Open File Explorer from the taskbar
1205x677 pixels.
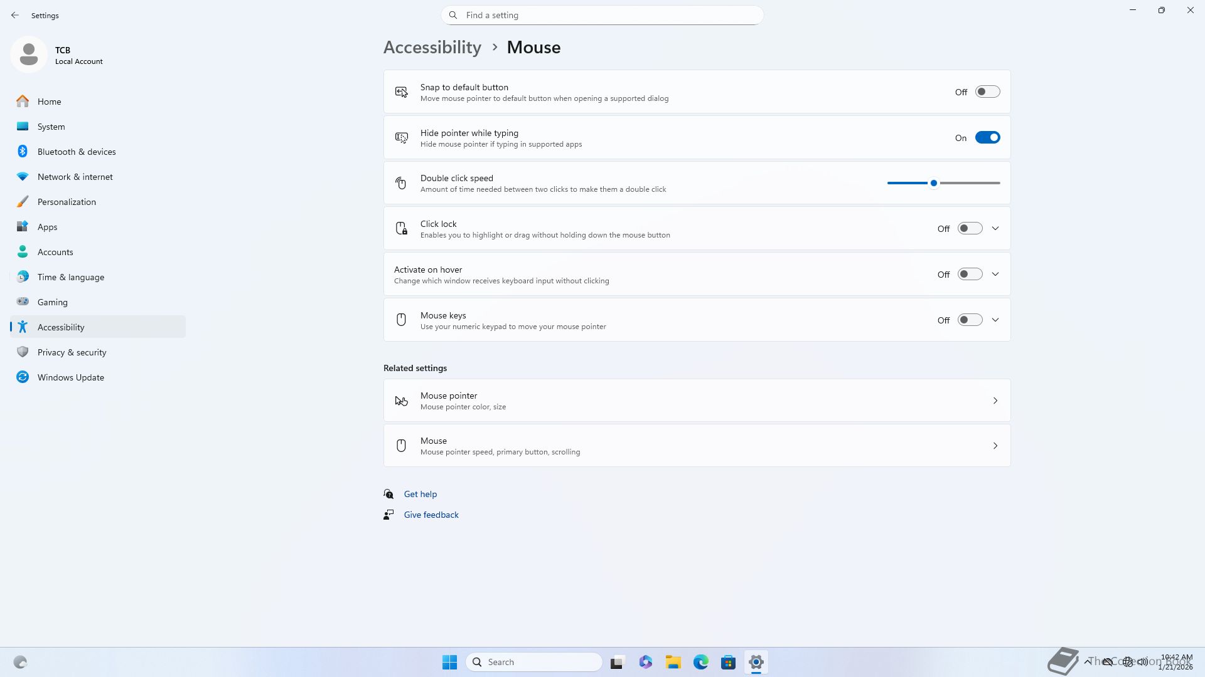click(673, 662)
